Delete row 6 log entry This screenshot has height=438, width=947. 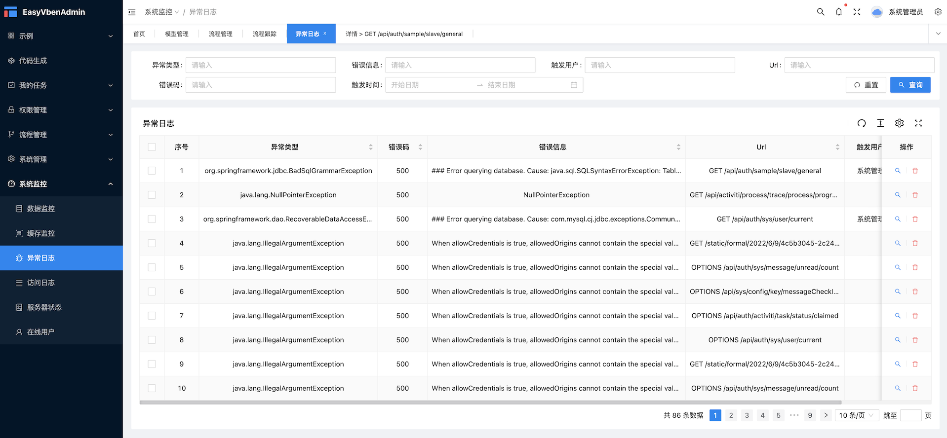pos(915,292)
